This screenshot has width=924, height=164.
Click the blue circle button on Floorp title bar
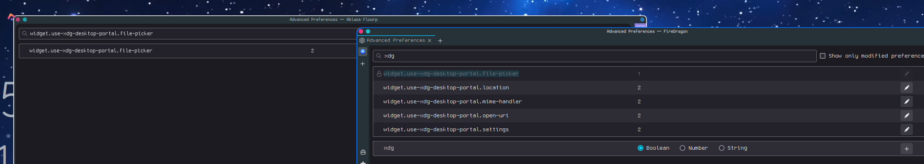642,20
